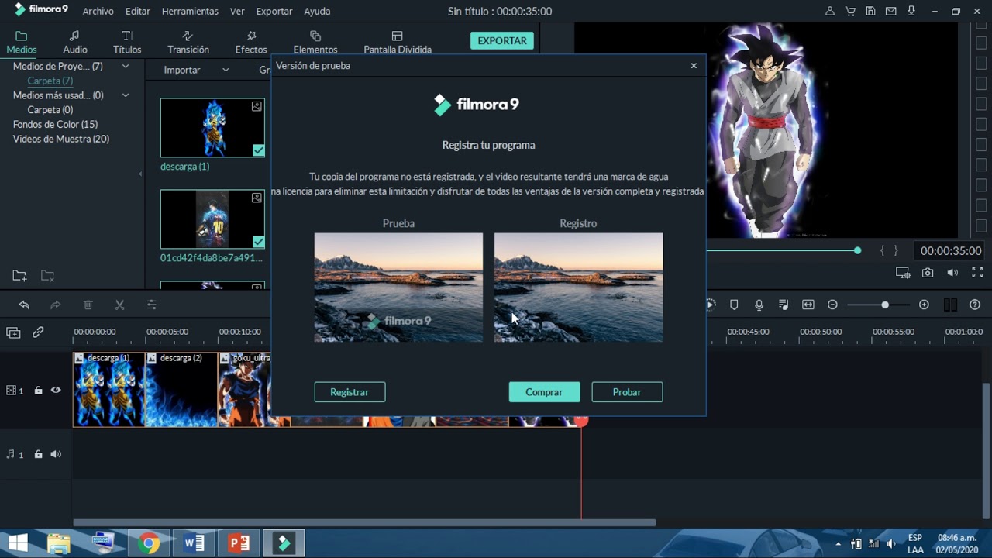
Task: Delete clip with the trash icon
Action: point(88,305)
